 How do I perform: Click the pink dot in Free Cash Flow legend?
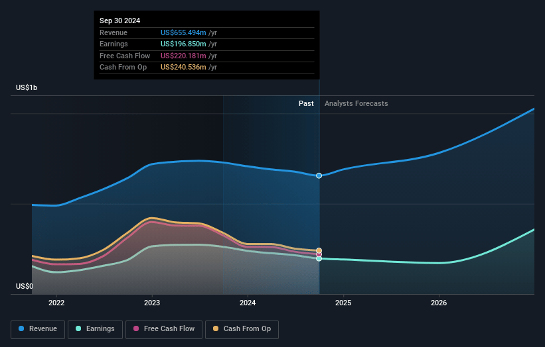136,328
